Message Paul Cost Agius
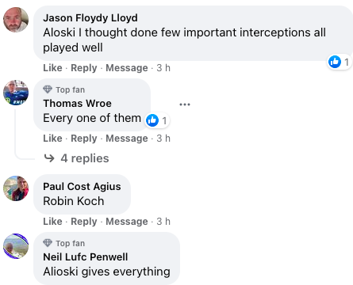The width and height of the screenshot is (353, 285). coord(127,222)
